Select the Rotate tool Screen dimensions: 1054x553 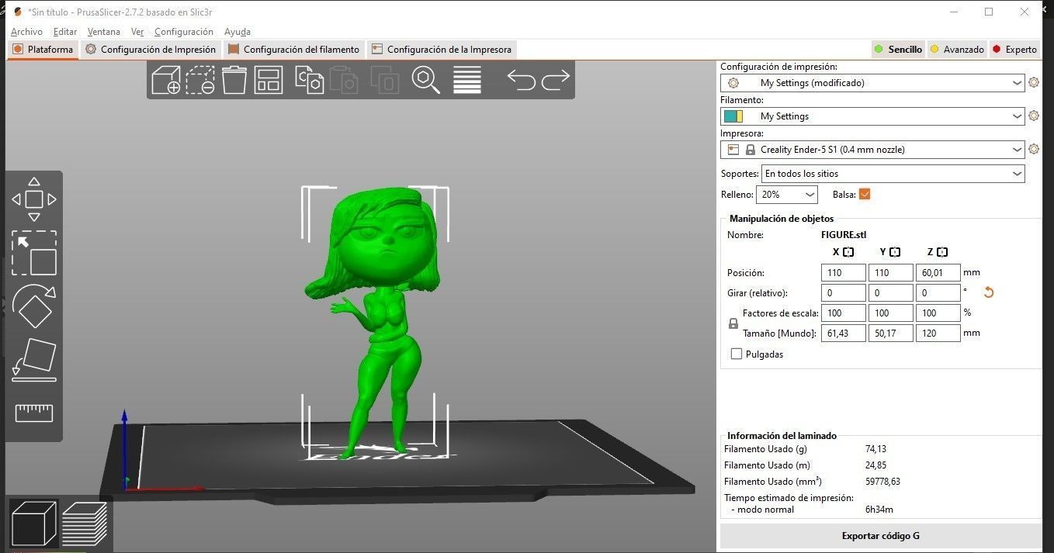click(x=34, y=306)
